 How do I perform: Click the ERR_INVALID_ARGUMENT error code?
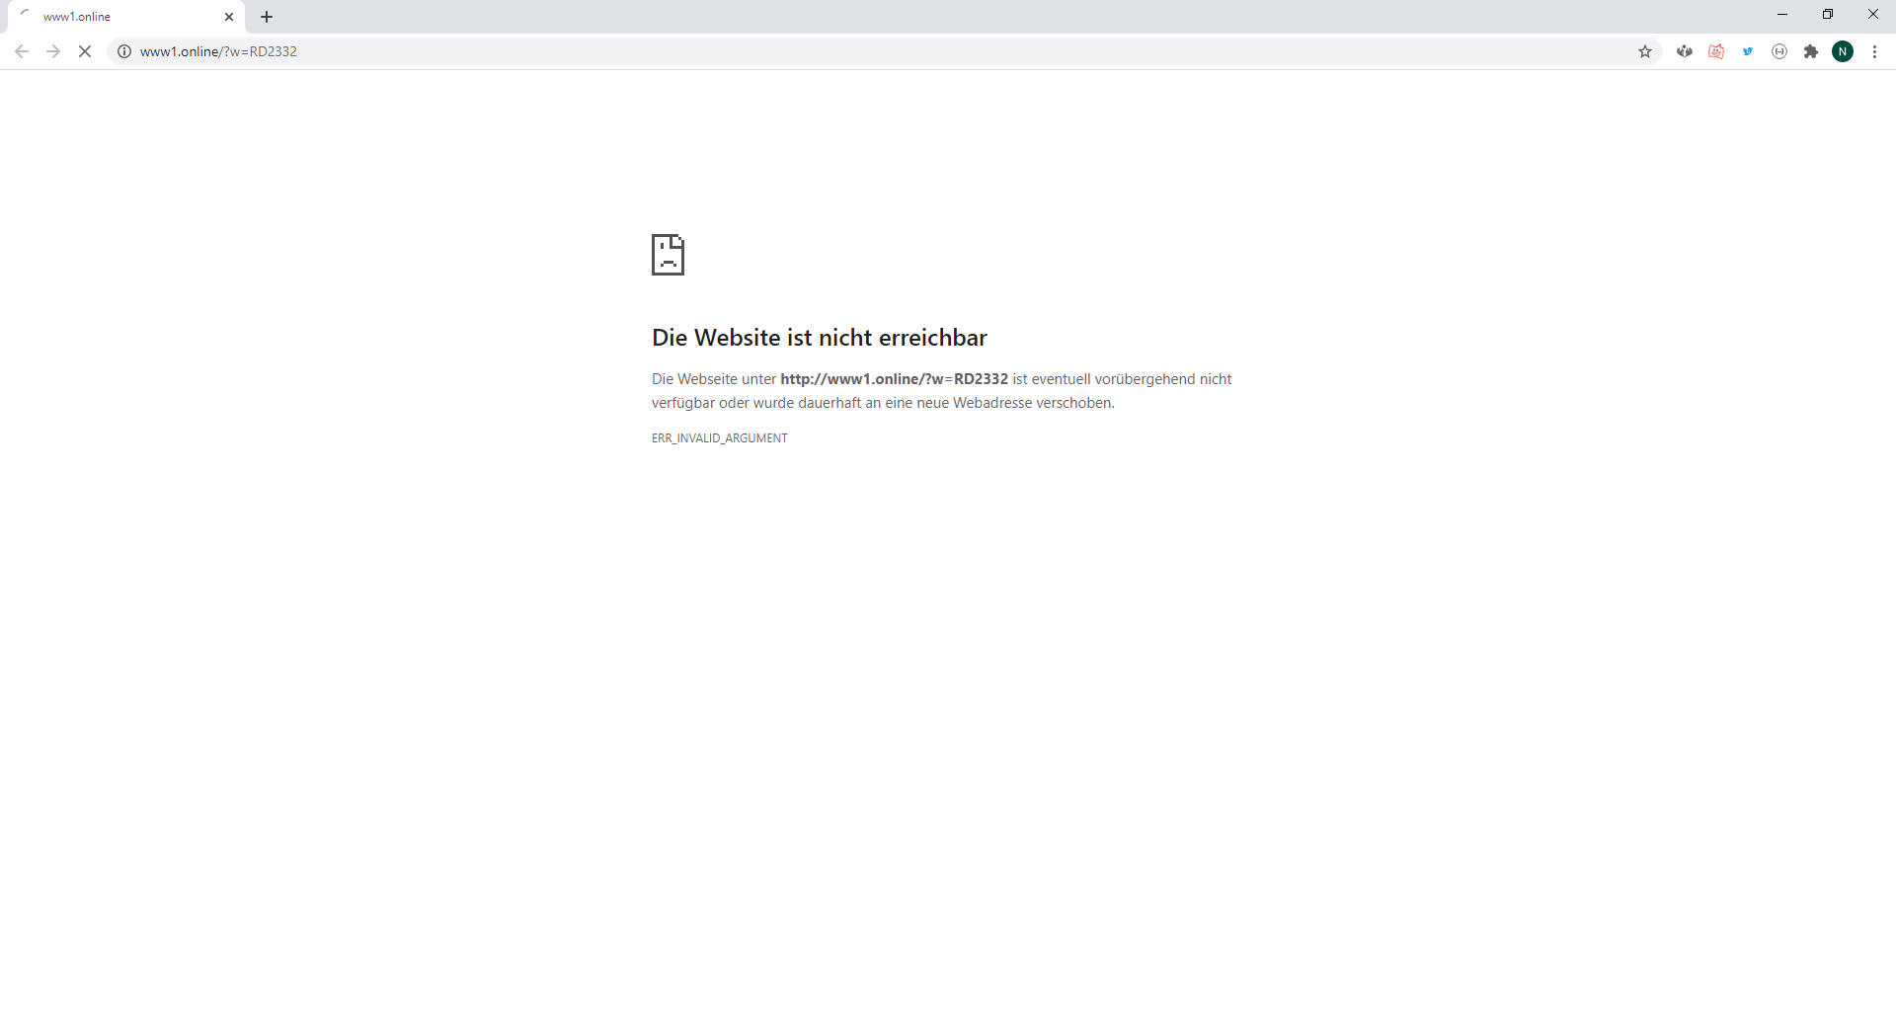[720, 438]
